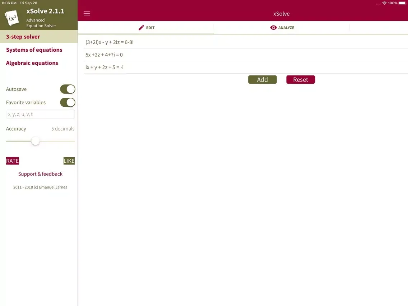This screenshot has height=306, width=408.
Task: Tap the xSolve app logo
Action: pyautogui.click(x=12, y=18)
